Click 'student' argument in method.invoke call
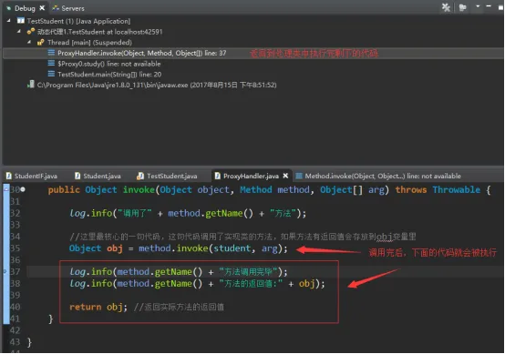The width and height of the screenshot is (505, 354). (232, 248)
